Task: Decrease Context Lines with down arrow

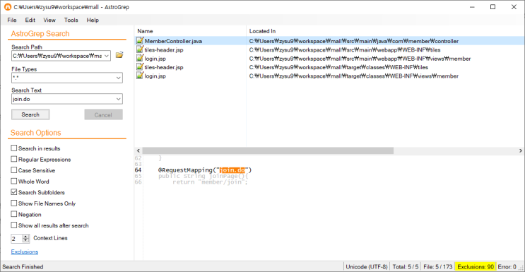Action: coord(25,240)
